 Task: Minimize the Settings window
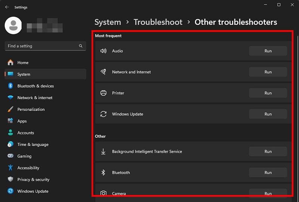point(265,4)
